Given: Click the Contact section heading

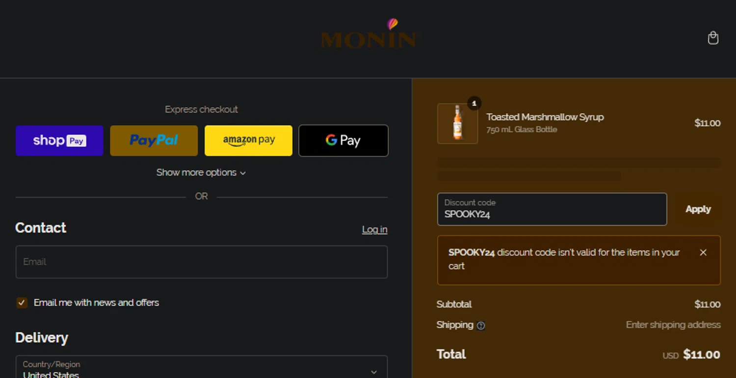Looking at the screenshot, I should pos(41,228).
